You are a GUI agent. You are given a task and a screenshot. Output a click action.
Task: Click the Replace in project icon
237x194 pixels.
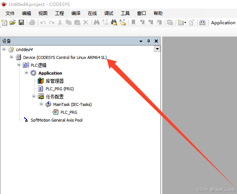[123, 22]
